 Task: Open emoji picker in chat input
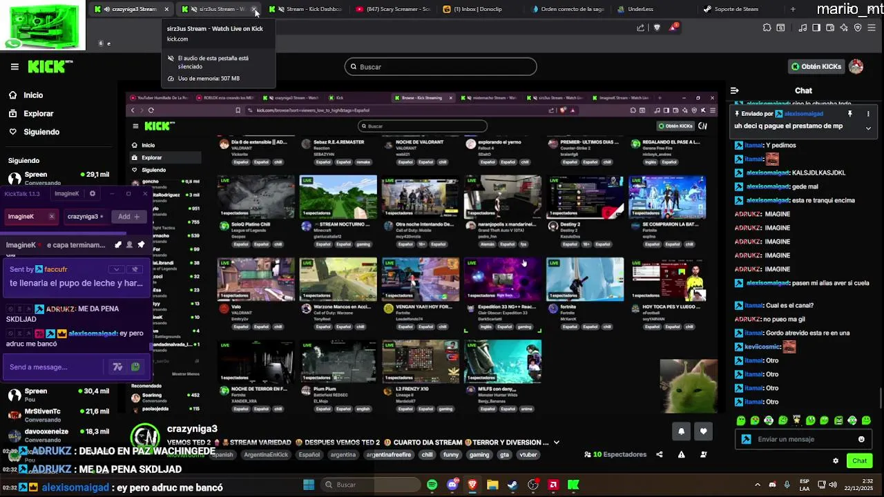pyautogui.click(x=861, y=439)
